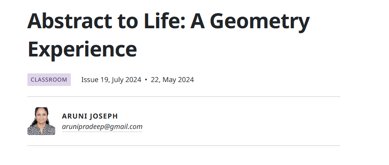Open Aruni Joseph's author photo
The width and height of the screenshot is (389, 165).
tap(41, 121)
